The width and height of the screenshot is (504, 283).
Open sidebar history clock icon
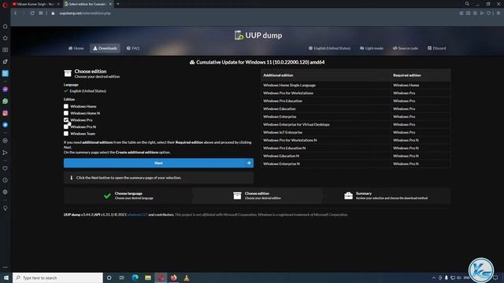pyautogui.click(x=6, y=180)
